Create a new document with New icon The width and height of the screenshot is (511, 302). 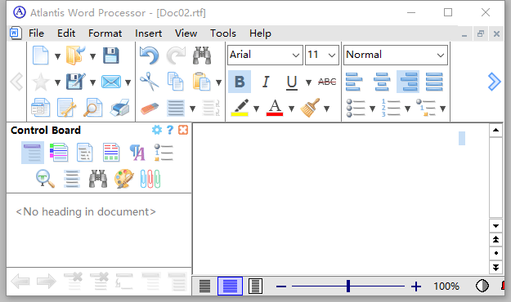pyautogui.click(x=41, y=56)
